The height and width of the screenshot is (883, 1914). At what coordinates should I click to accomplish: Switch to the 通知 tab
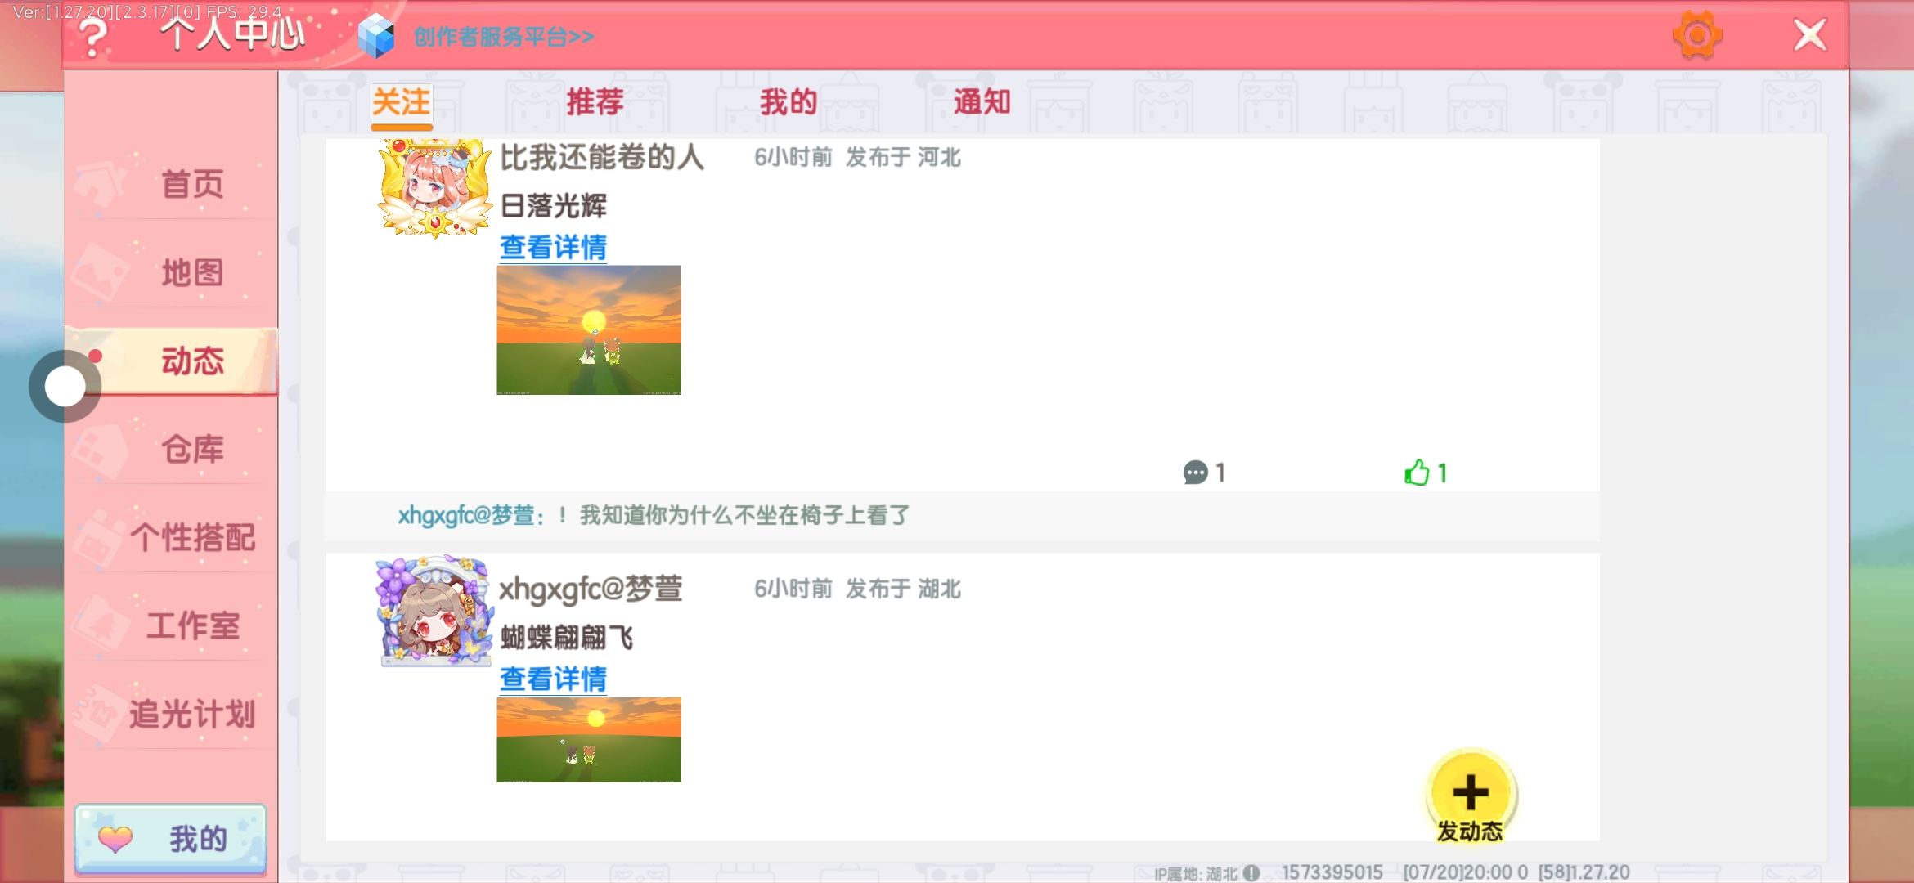[x=982, y=102]
